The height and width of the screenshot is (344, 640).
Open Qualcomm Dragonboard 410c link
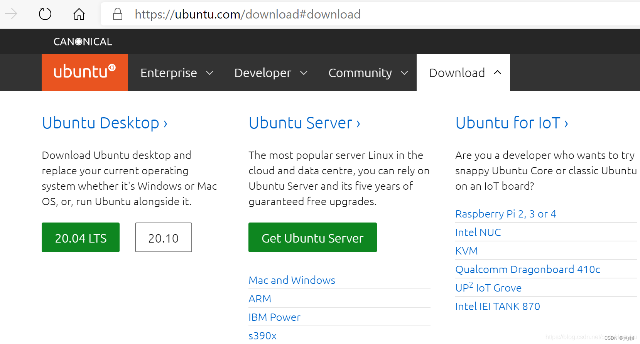tap(528, 270)
